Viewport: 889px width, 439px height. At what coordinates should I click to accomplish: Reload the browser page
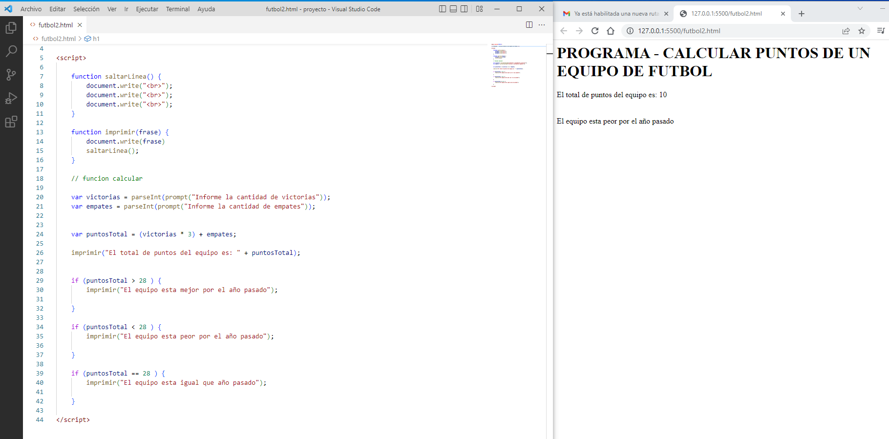595,31
